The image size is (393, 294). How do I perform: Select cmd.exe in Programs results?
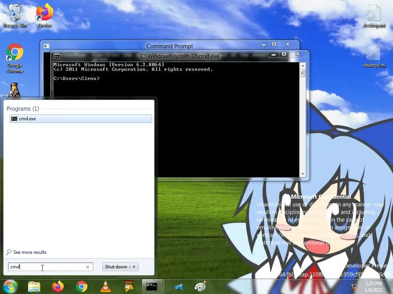pos(81,119)
